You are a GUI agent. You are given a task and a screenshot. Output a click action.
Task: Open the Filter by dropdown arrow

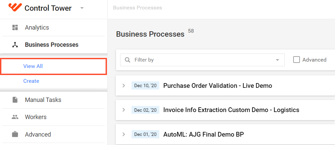click(278, 60)
